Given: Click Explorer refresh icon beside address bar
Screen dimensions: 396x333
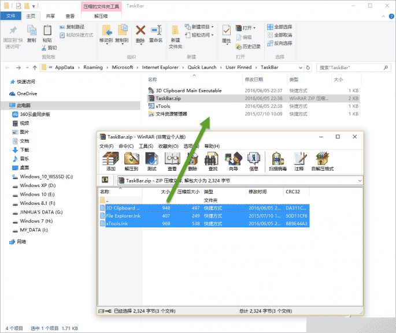Looking at the screenshot, I should (x=308, y=68).
